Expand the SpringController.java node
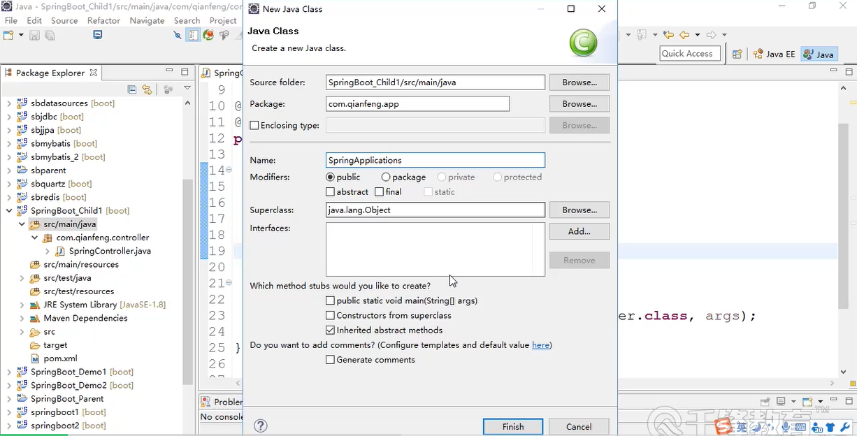 pos(47,251)
